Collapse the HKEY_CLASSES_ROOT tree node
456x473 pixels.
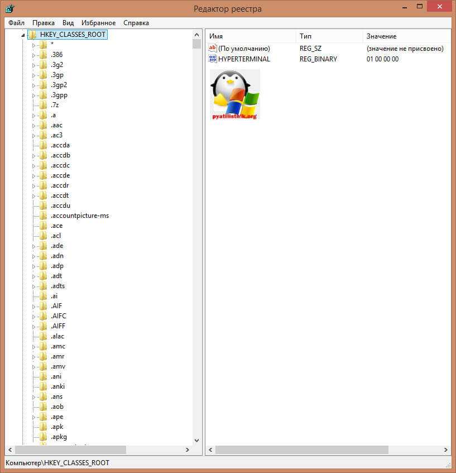pos(23,35)
